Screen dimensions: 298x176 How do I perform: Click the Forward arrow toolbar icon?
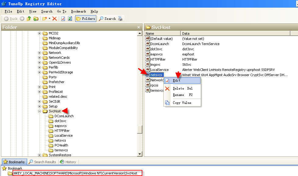pos(22,19)
